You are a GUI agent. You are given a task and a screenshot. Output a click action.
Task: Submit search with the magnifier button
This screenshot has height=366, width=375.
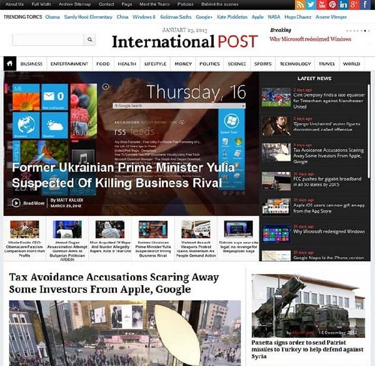coord(89,39)
